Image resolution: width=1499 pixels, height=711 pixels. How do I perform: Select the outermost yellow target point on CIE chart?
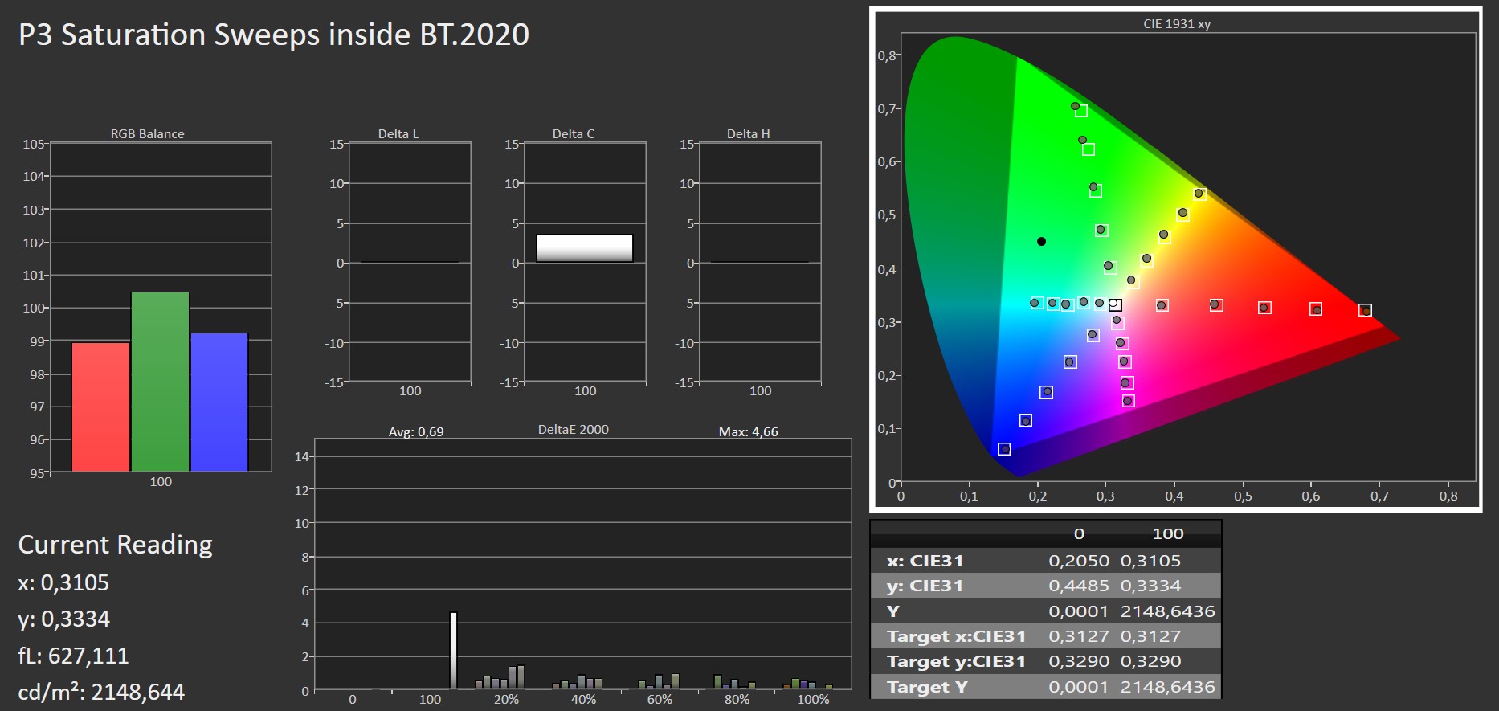[x=1199, y=194]
